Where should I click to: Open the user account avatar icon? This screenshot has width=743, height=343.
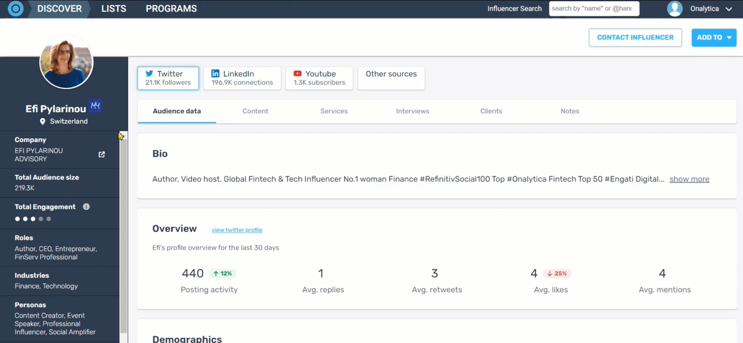pyautogui.click(x=675, y=8)
